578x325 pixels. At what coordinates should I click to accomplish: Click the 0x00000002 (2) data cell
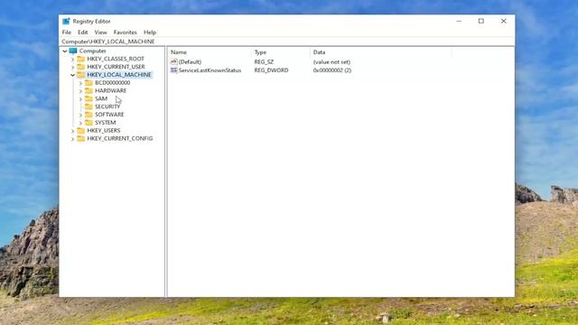coord(332,70)
